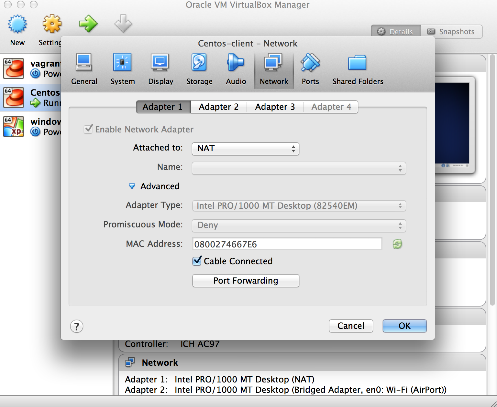This screenshot has width=497, height=407.
Task: Switch to the Adapter 3 tab
Action: point(275,107)
